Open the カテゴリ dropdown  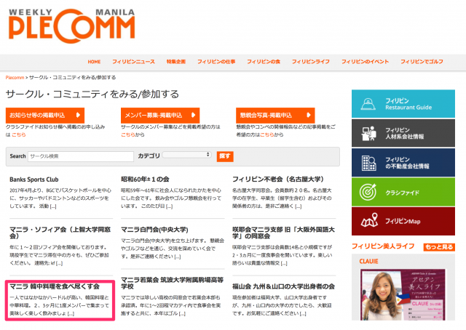click(186, 155)
